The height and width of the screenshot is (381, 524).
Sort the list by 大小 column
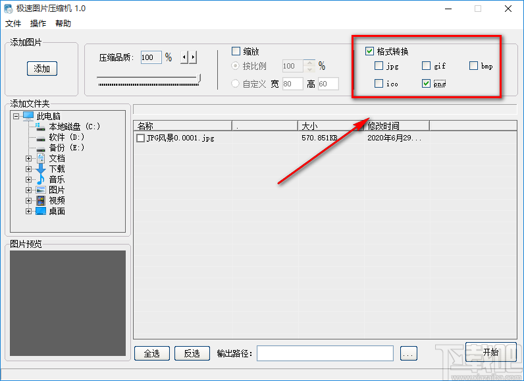(331, 126)
